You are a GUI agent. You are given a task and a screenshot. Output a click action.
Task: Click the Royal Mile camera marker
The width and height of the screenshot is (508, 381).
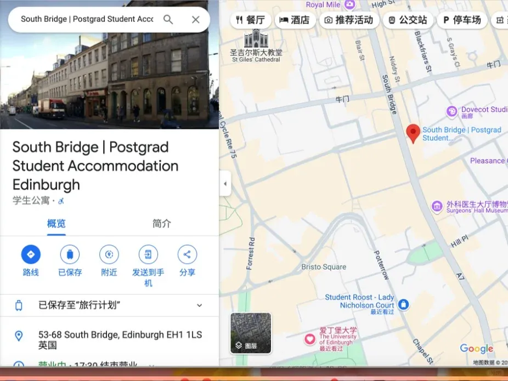(349, 4)
